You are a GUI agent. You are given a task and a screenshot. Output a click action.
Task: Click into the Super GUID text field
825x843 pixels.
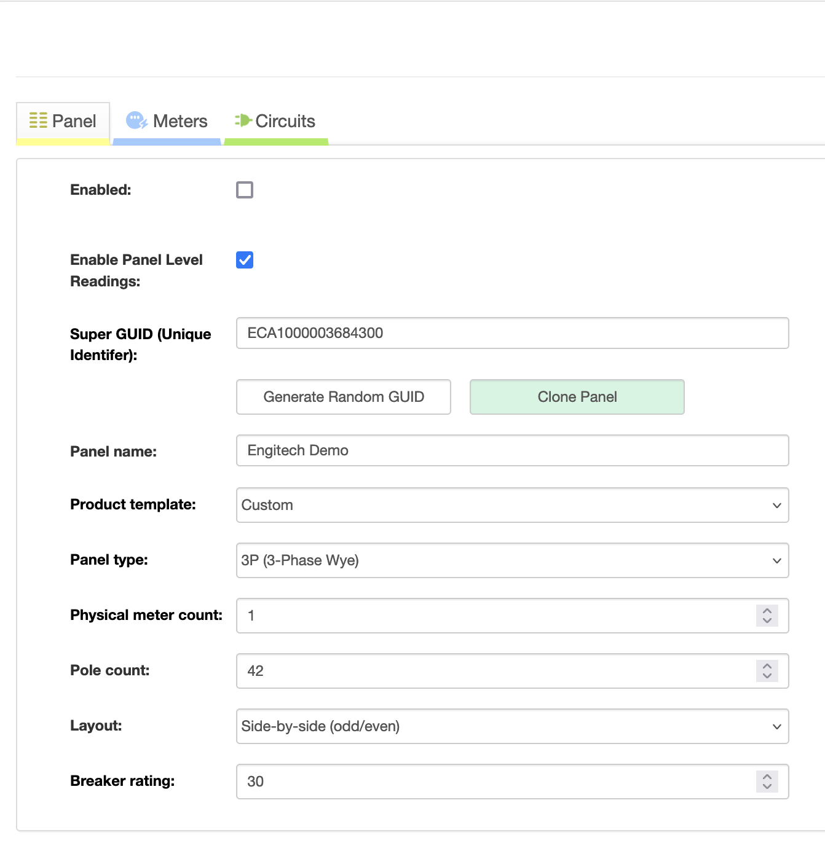pos(512,333)
